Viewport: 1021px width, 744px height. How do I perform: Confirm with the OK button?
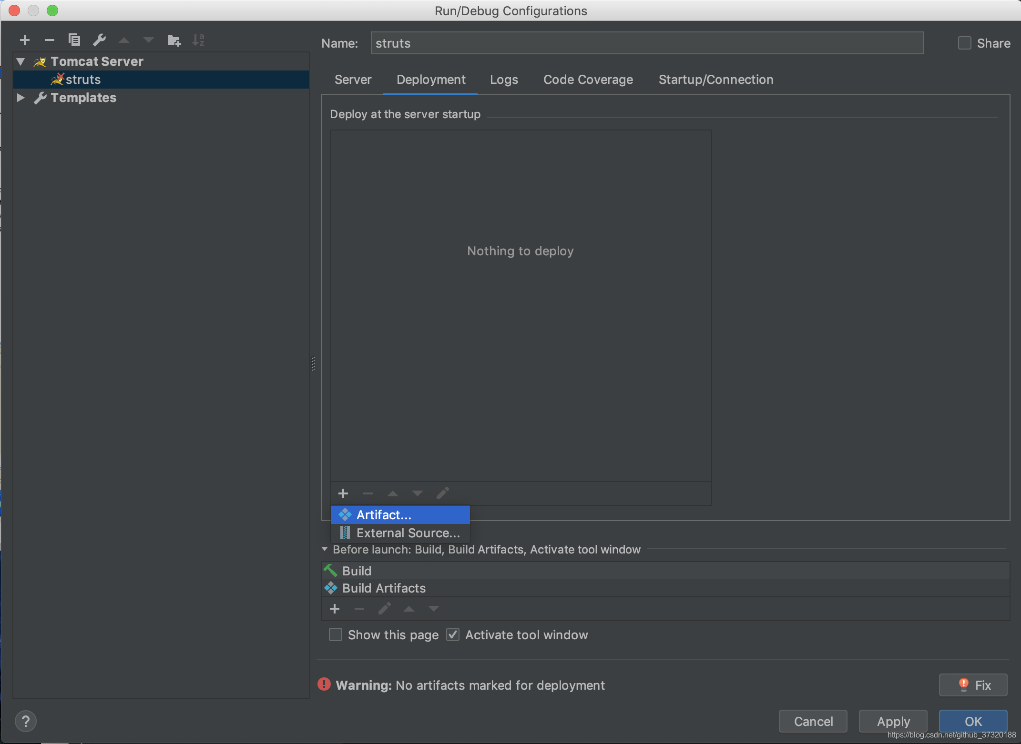pos(973,721)
